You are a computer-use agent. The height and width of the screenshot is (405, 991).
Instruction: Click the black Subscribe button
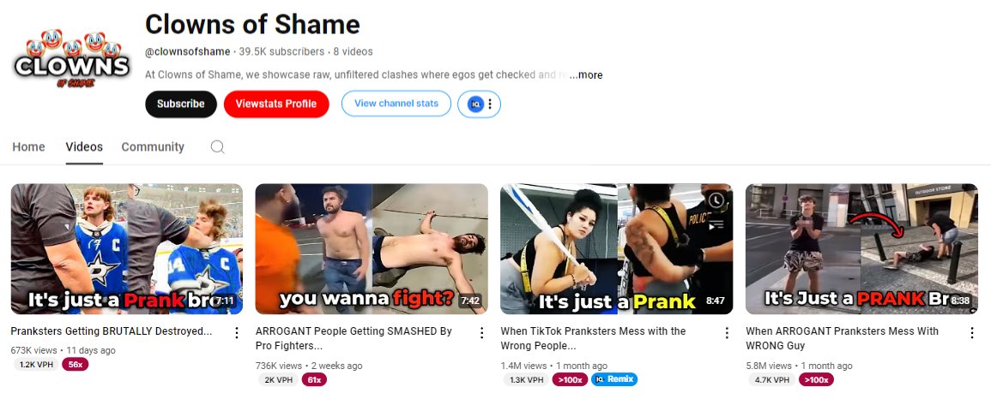pos(181,104)
